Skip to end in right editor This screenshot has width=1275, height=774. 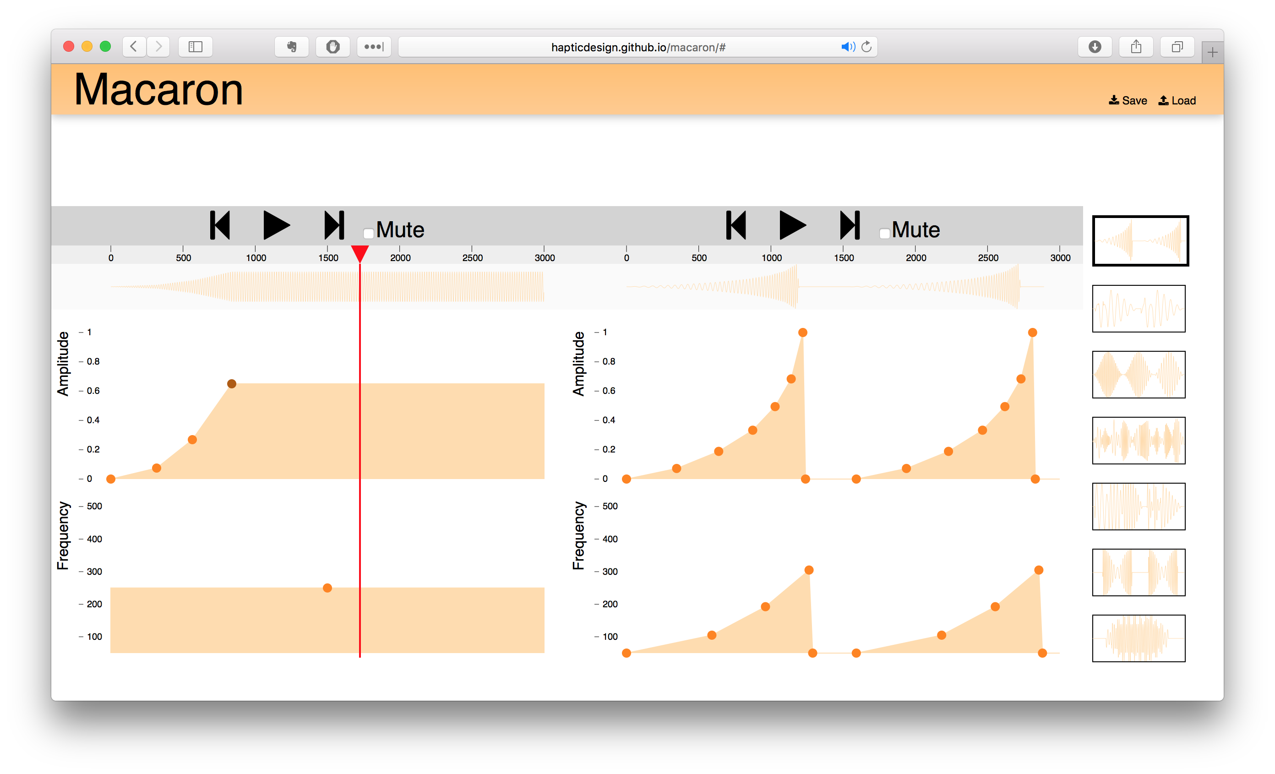(850, 225)
